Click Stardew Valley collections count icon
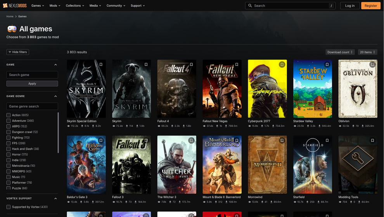This screenshot has width=384, height=217. [x=308, y=126]
